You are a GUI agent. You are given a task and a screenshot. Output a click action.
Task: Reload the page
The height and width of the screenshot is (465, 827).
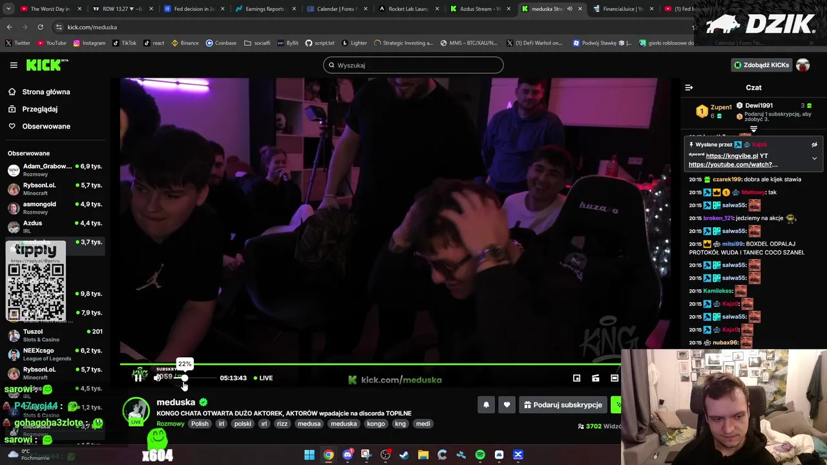40,27
